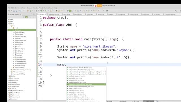This screenshot has width=181, height=102.
Task: Switch to the SuperMarket.java editor tab
Action: (x=53, y=14)
